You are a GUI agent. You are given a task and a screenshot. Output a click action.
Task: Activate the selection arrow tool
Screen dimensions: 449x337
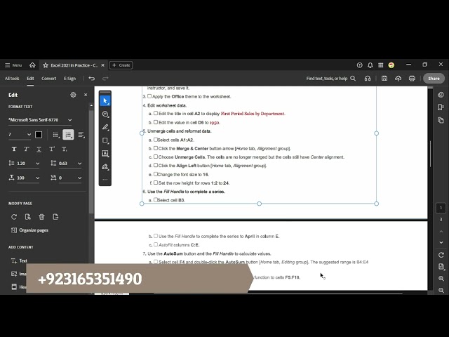[x=105, y=101]
